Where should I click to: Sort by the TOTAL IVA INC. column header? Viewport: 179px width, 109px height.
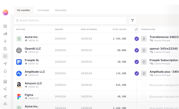119,29
